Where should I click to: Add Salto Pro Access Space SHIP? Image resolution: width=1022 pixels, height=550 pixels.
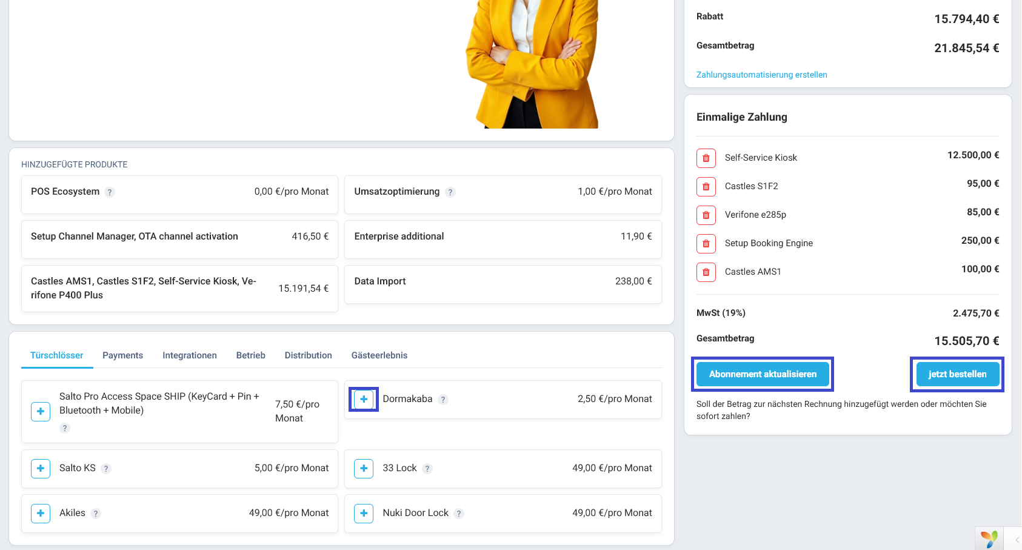(x=41, y=411)
